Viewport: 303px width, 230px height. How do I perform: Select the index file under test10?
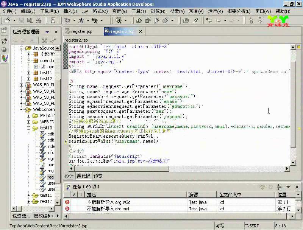[x=51, y=146]
